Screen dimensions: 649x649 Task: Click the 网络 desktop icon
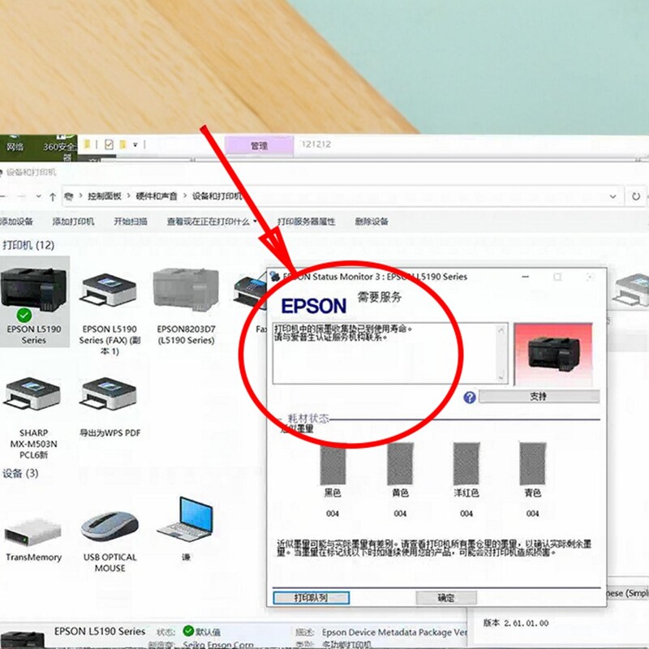pyautogui.click(x=15, y=144)
